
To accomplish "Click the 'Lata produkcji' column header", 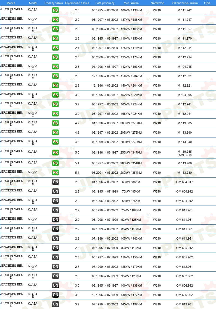I will click(105, 3).
